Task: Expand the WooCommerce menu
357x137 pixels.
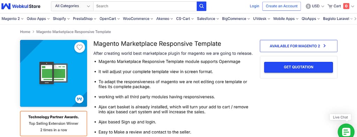Action: click(x=138, y=19)
